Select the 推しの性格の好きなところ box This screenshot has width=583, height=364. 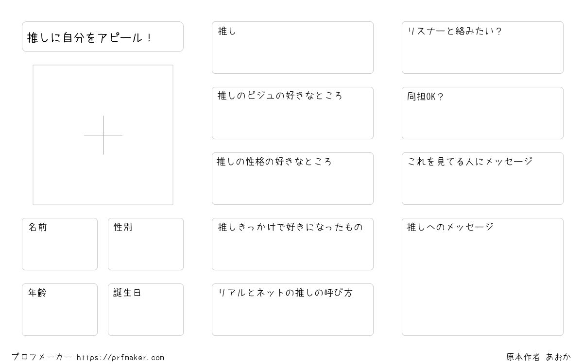coord(292,179)
